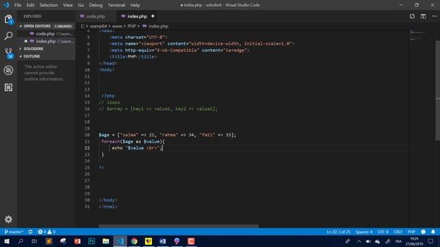Select index.php in Open Editors list
440x247 pixels.
(x=46, y=41)
